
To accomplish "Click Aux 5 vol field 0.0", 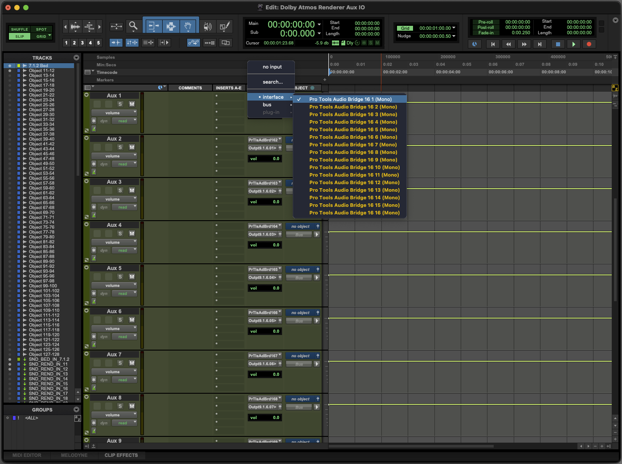I will pyautogui.click(x=265, y=288).
